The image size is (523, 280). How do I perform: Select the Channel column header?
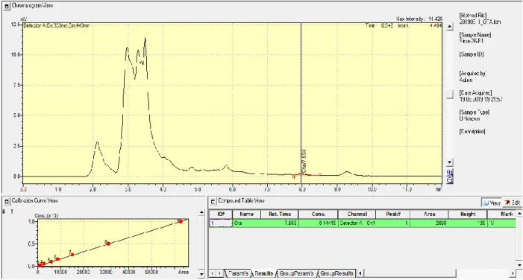coord(357,214)
